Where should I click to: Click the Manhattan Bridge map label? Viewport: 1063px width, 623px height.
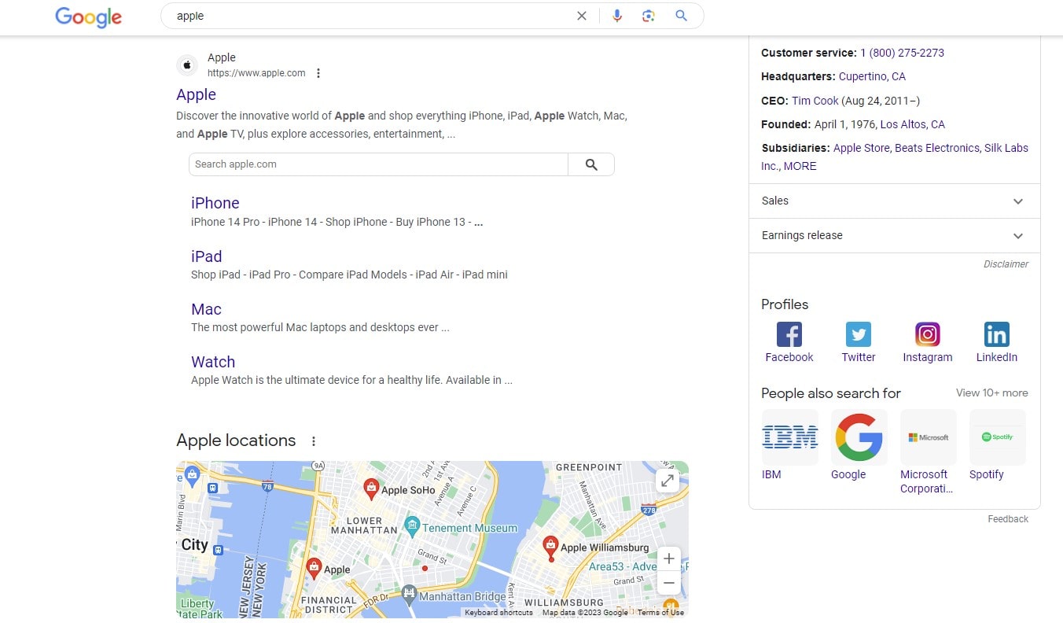click(x=463, y=596)
